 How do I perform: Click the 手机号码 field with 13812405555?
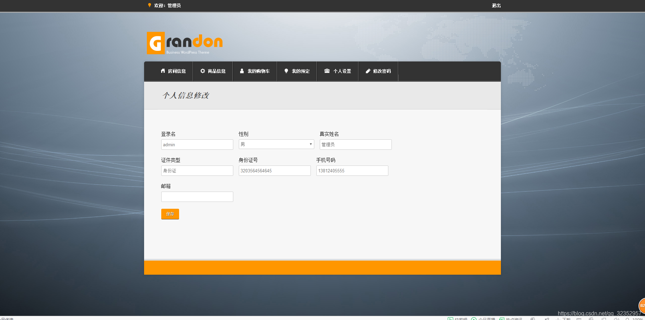point(352,171)
